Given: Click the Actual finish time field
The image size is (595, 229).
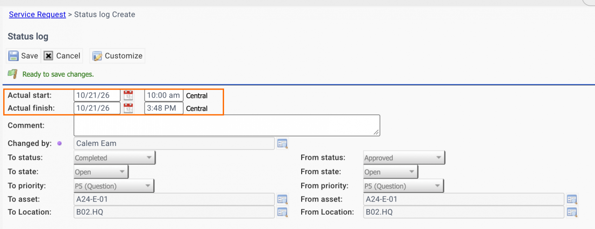Looking at the screenshot, I should click(164, 108).
